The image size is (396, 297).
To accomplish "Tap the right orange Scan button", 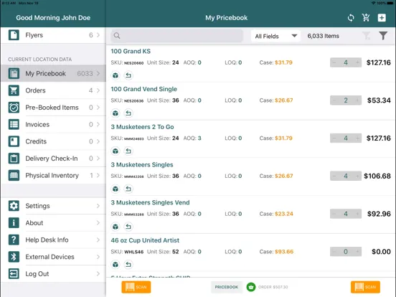I will tap(365, 287).
